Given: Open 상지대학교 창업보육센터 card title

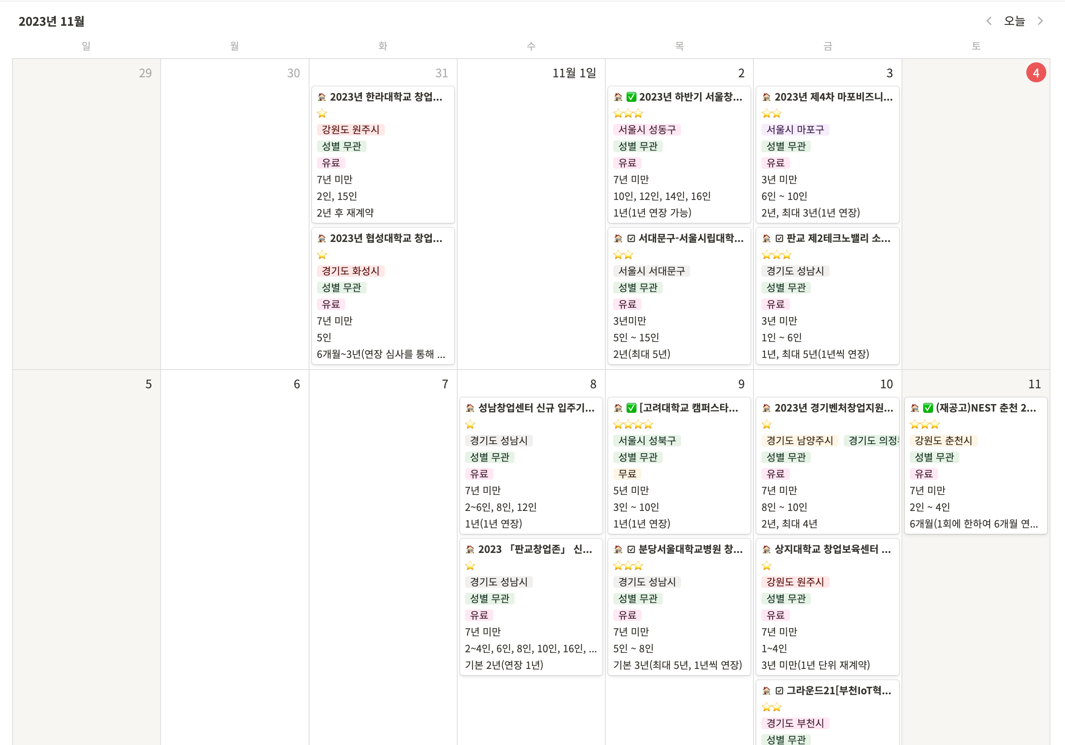Looking at the screenshot, I should tap(832, 549).
